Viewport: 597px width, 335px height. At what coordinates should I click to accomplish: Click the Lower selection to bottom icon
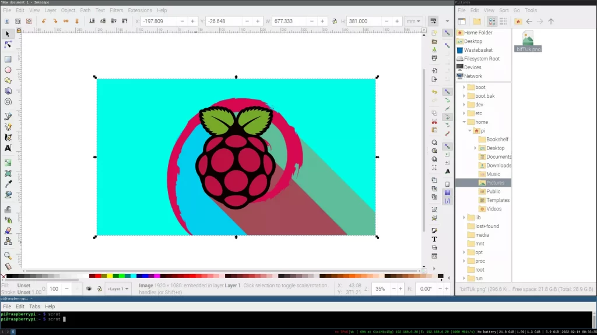click(x=92, y=22)
